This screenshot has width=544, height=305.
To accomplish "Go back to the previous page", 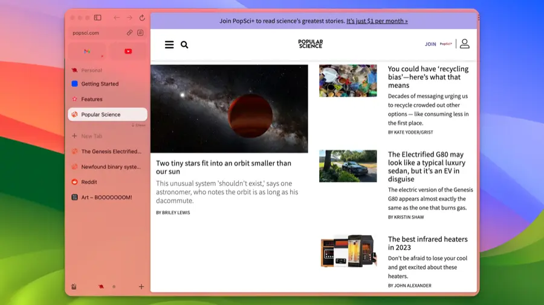I will pyautogui.click(x=117, y=17).
